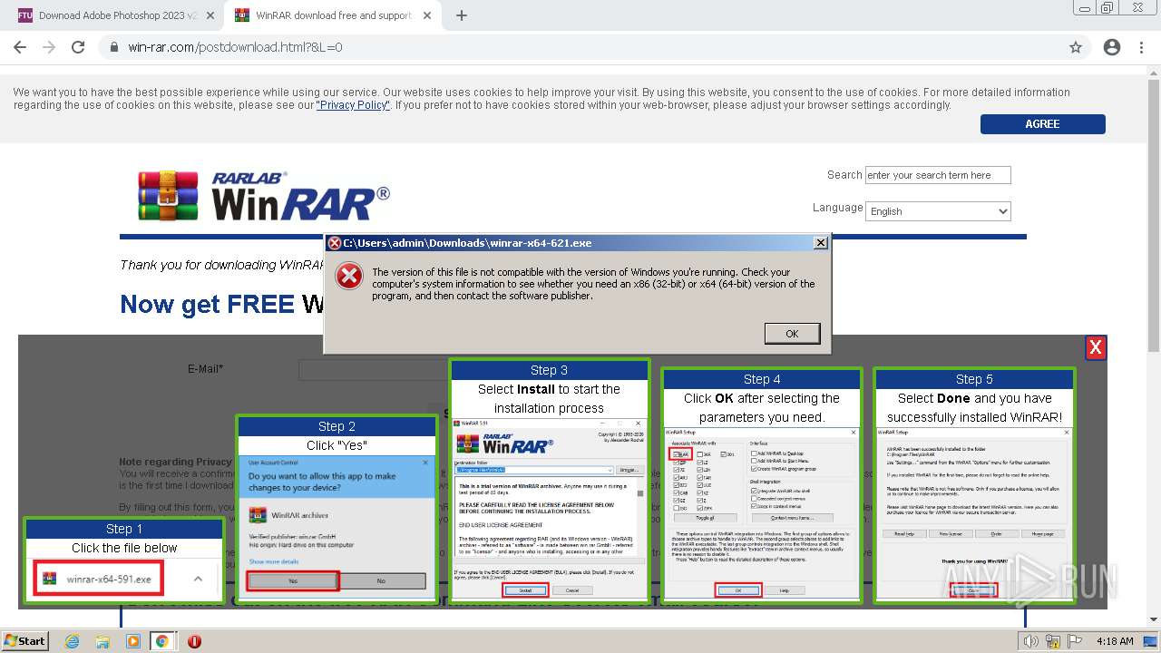Click the red error taskbar icon

[x=194, y=641]
